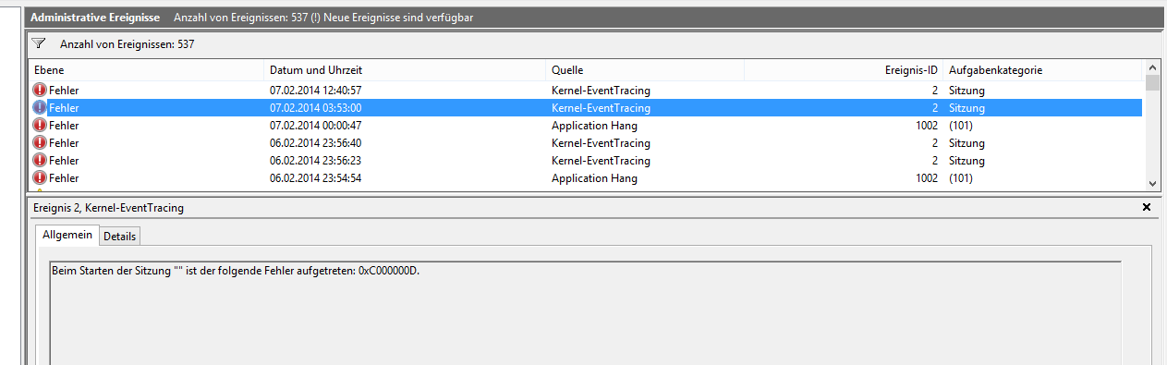Switch to the Details tab
1167x365 pixels.
[x=119, y=237]
